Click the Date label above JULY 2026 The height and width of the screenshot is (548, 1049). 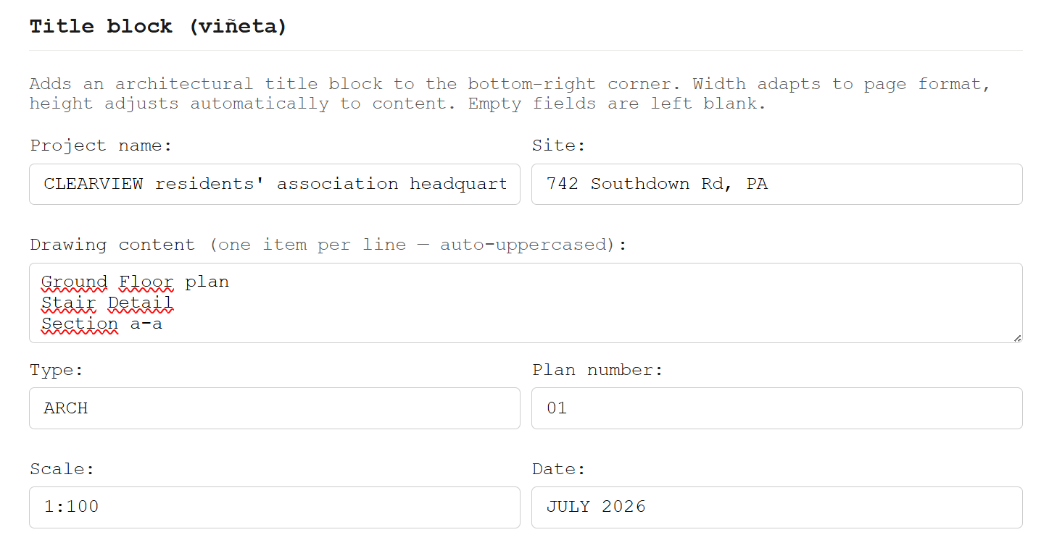pyautogui.click(x=558, y=469)
